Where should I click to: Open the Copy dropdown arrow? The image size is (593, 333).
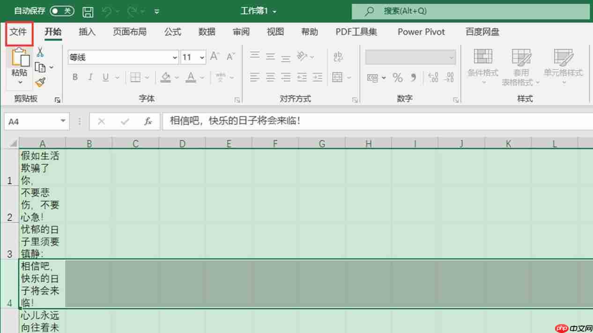(x=51, y=68)
